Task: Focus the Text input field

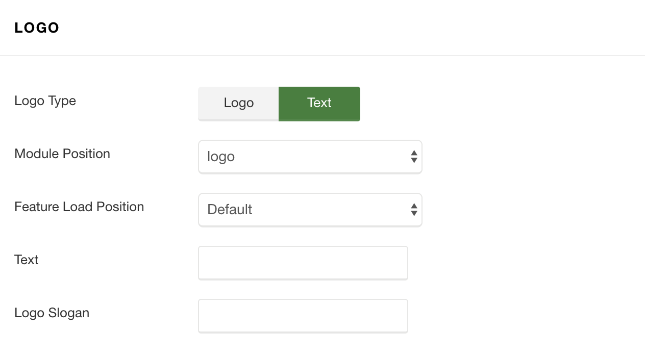Action: pyautogui.click(x=303, y=263)
